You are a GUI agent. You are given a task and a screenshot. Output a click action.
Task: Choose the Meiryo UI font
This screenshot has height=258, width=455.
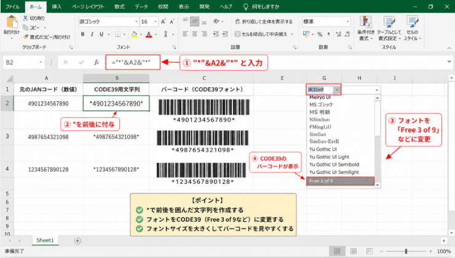(x=320, y=97)
